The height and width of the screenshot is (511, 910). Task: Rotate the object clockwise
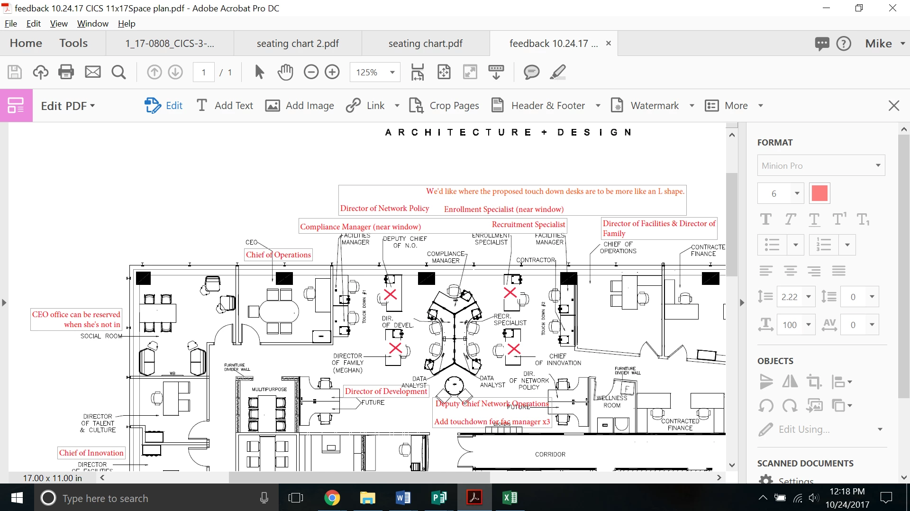(790, 406)
